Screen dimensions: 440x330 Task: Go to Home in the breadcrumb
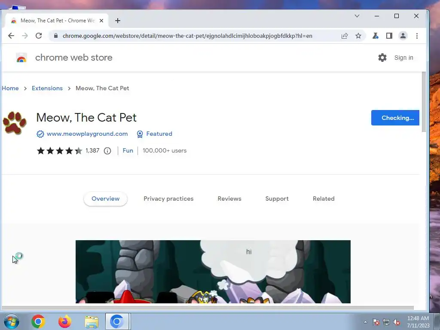pos(10,88)
